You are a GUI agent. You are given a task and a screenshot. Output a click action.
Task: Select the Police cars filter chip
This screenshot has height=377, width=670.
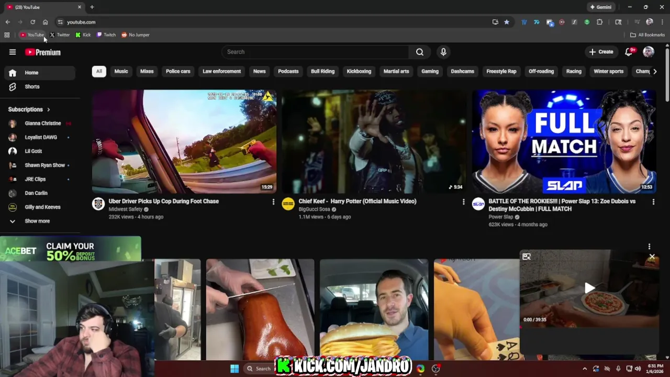[178, 71]
